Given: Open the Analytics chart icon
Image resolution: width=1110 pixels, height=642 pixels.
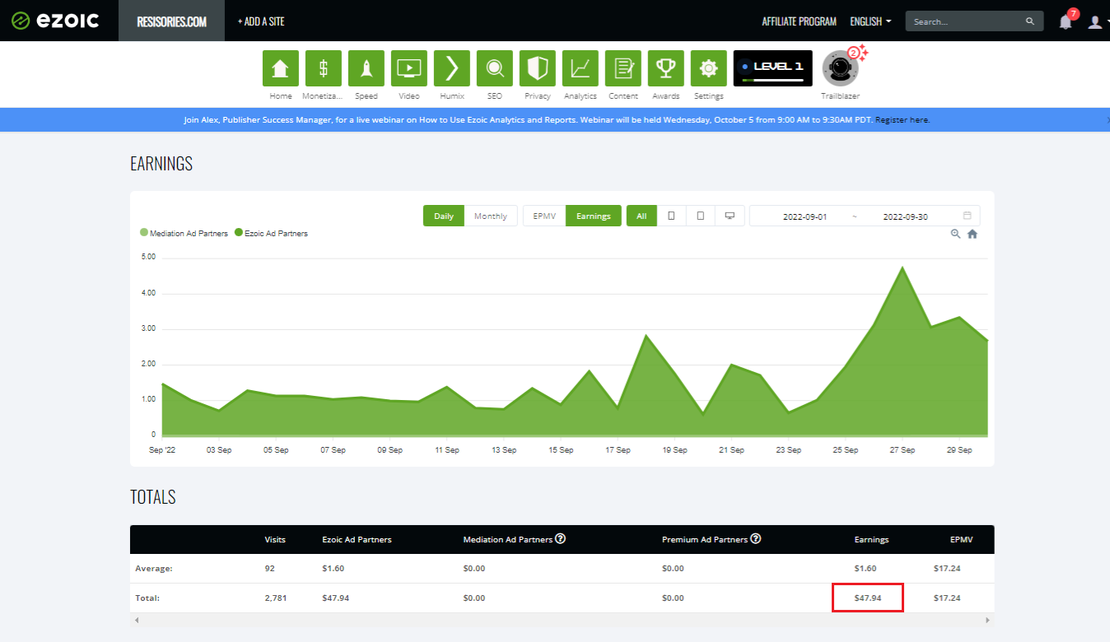Looking at the screenshot, I should pyautogui.click(x=580, y=68).
